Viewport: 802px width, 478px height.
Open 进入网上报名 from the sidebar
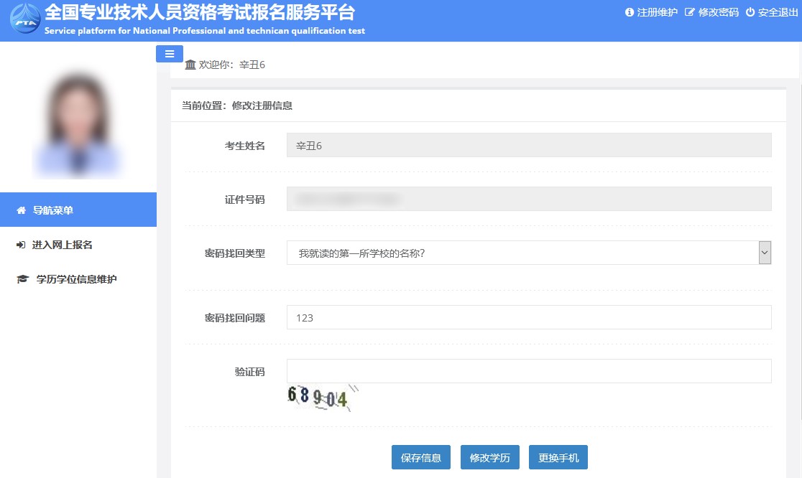tap(62, 245)
